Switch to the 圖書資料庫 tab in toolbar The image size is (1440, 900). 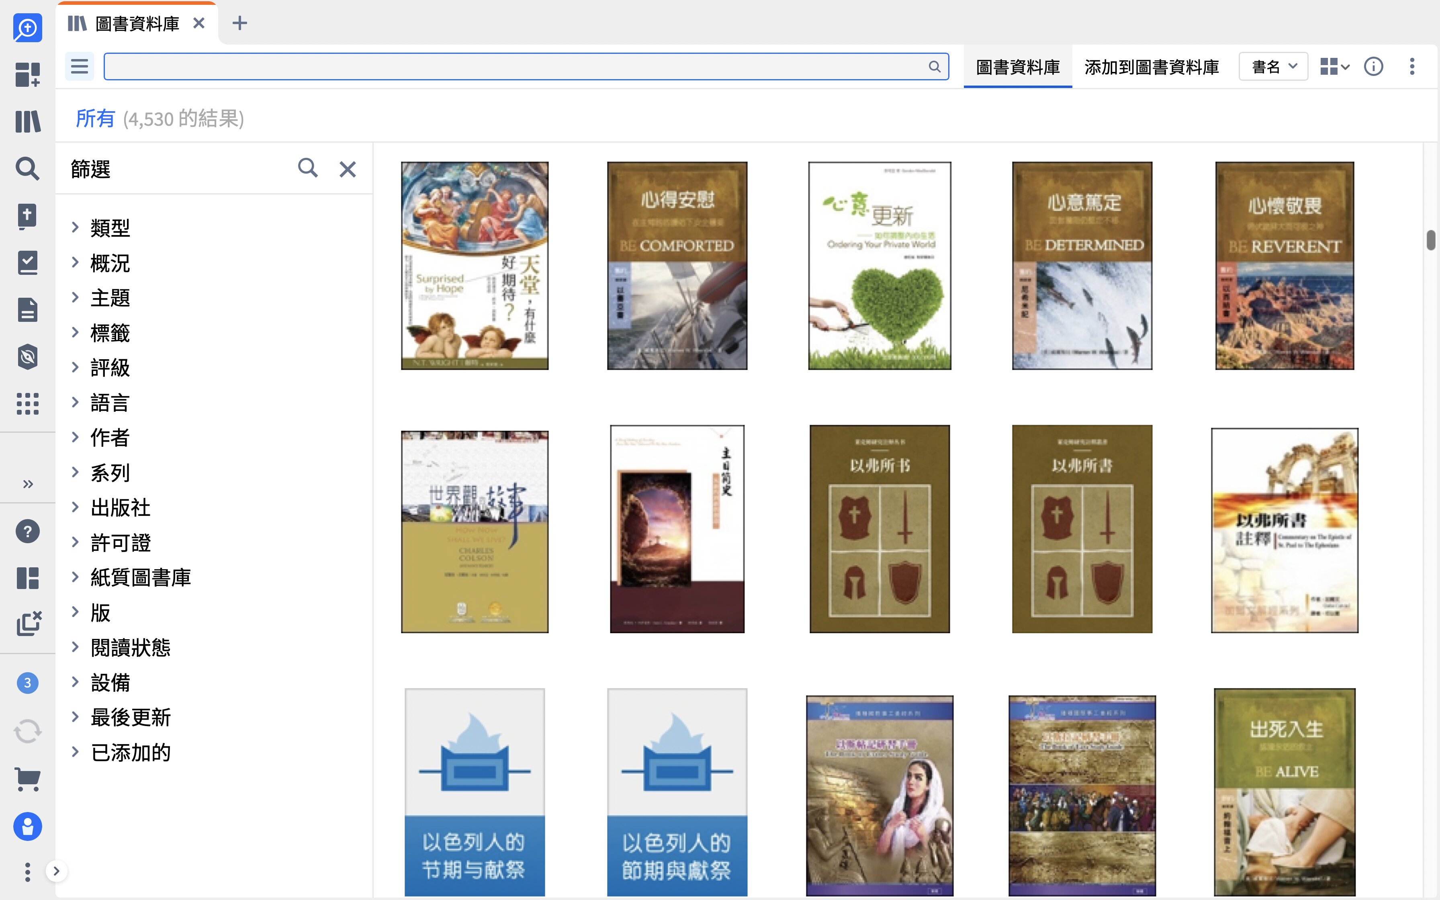coord(1017,67)
